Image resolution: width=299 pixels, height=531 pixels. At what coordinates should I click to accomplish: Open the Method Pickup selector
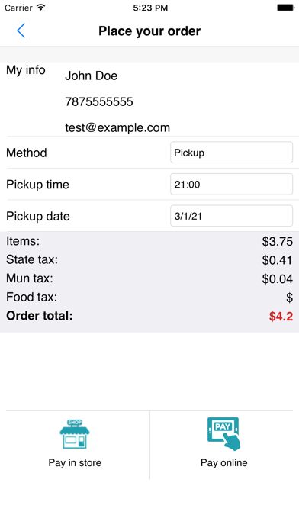[x=231, y=153]
